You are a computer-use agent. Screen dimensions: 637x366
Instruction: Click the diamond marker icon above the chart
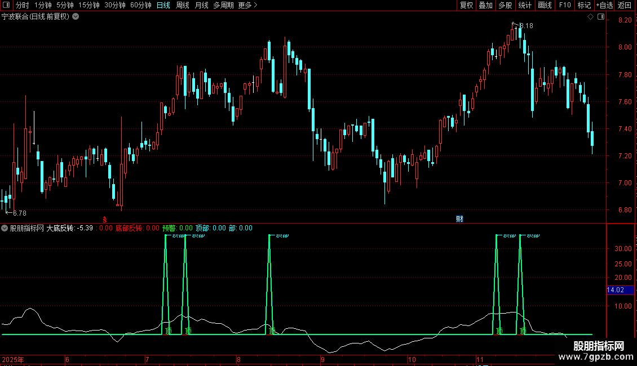coord(591,17)
